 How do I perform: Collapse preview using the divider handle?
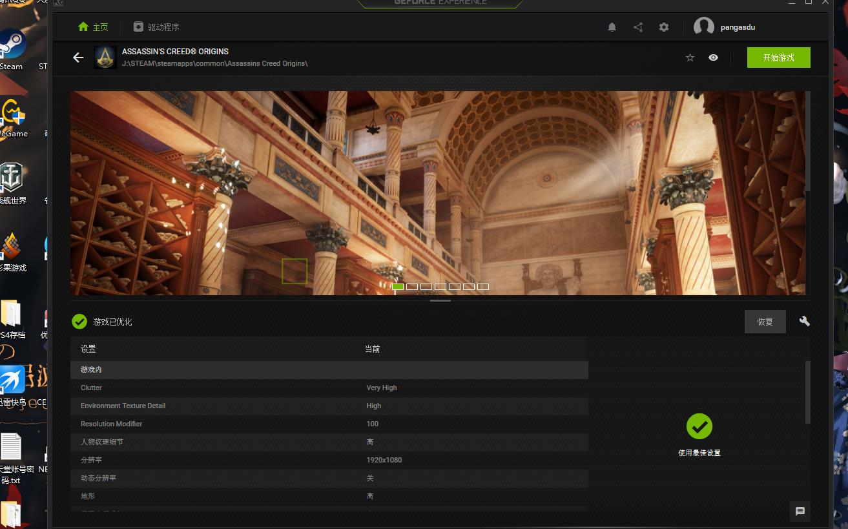pos(440,300)
